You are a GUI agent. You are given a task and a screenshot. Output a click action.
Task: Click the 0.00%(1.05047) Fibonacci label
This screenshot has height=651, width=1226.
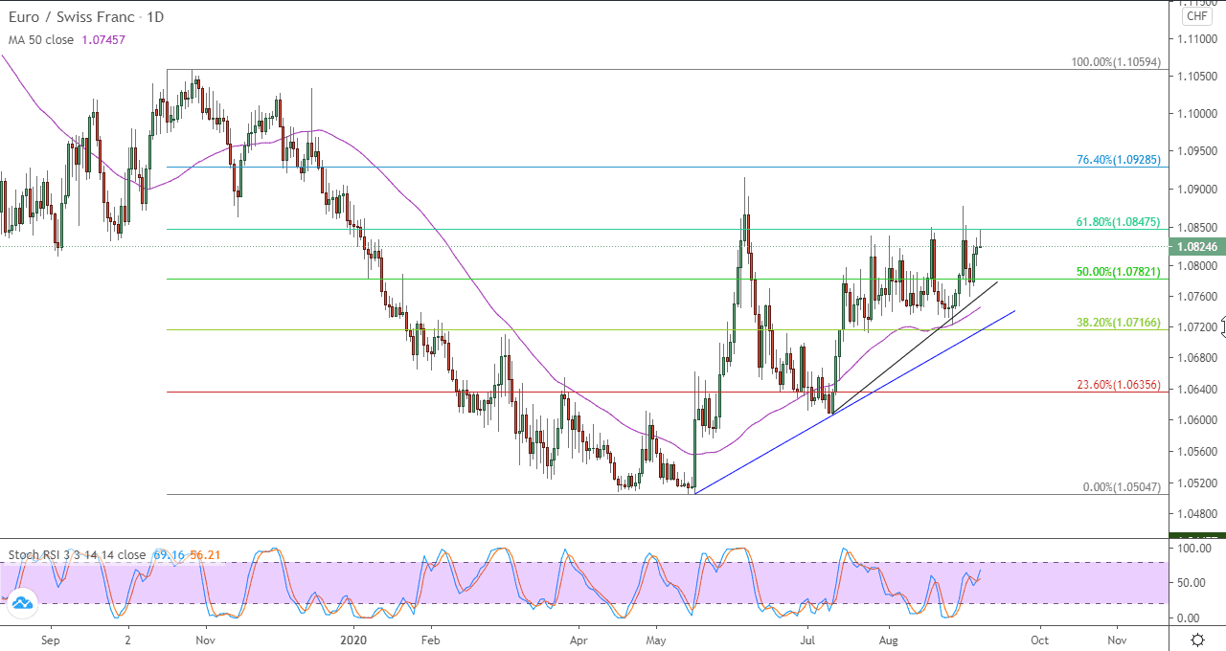[x=1122, y=487]
